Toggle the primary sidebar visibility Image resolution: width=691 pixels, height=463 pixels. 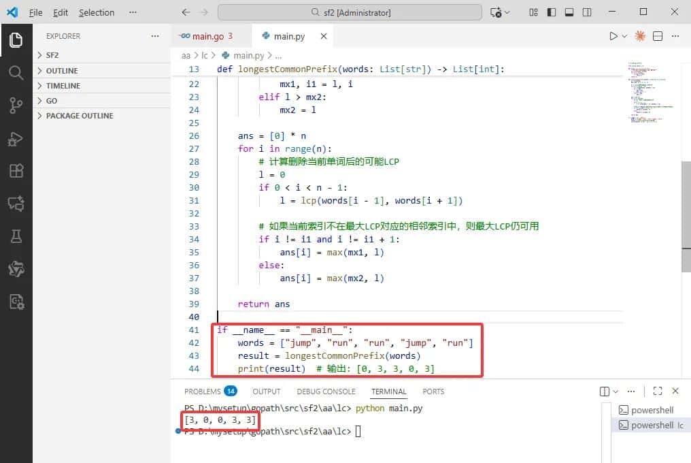(x=551, y=12)
